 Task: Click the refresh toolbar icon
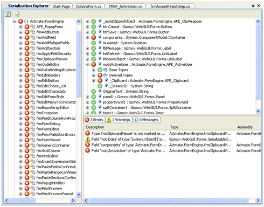[8, 14]
